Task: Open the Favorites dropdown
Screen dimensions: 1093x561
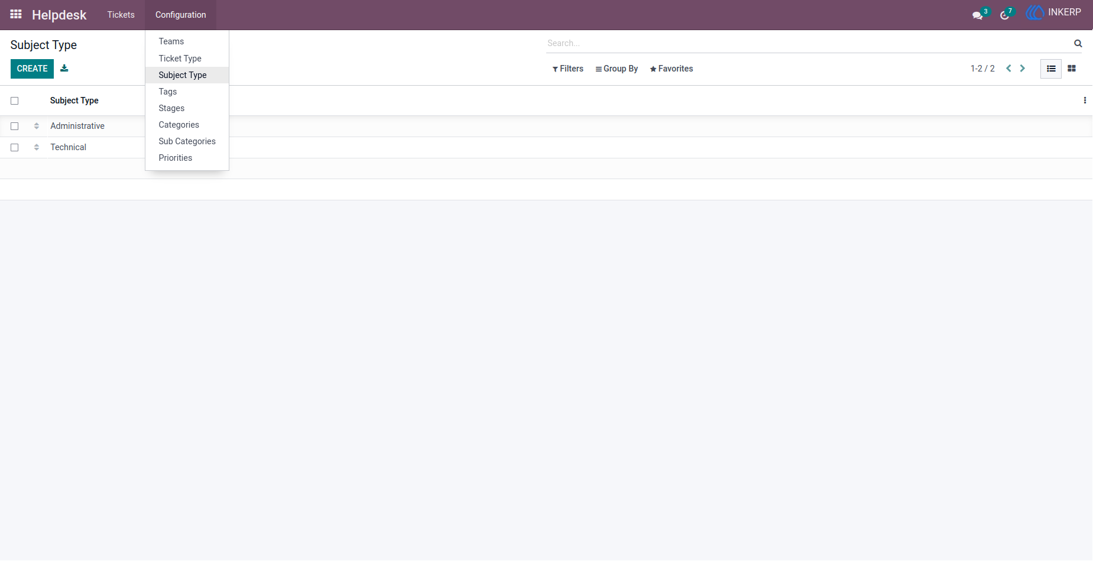Action: coord(671,69)
